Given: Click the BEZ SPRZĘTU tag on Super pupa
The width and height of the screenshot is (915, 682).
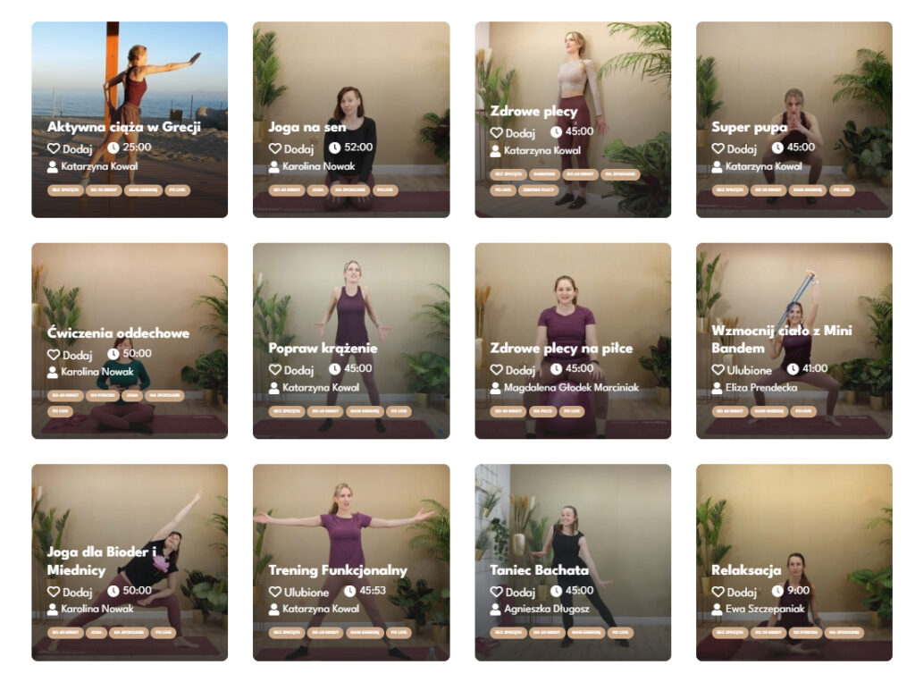Looking at the screenshot, I should [729, 190].
